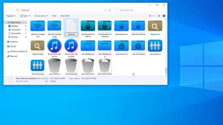Select the org.kde.plasma.vault.ico lock icon
The image size is (223, 125).
pos(88,26)
